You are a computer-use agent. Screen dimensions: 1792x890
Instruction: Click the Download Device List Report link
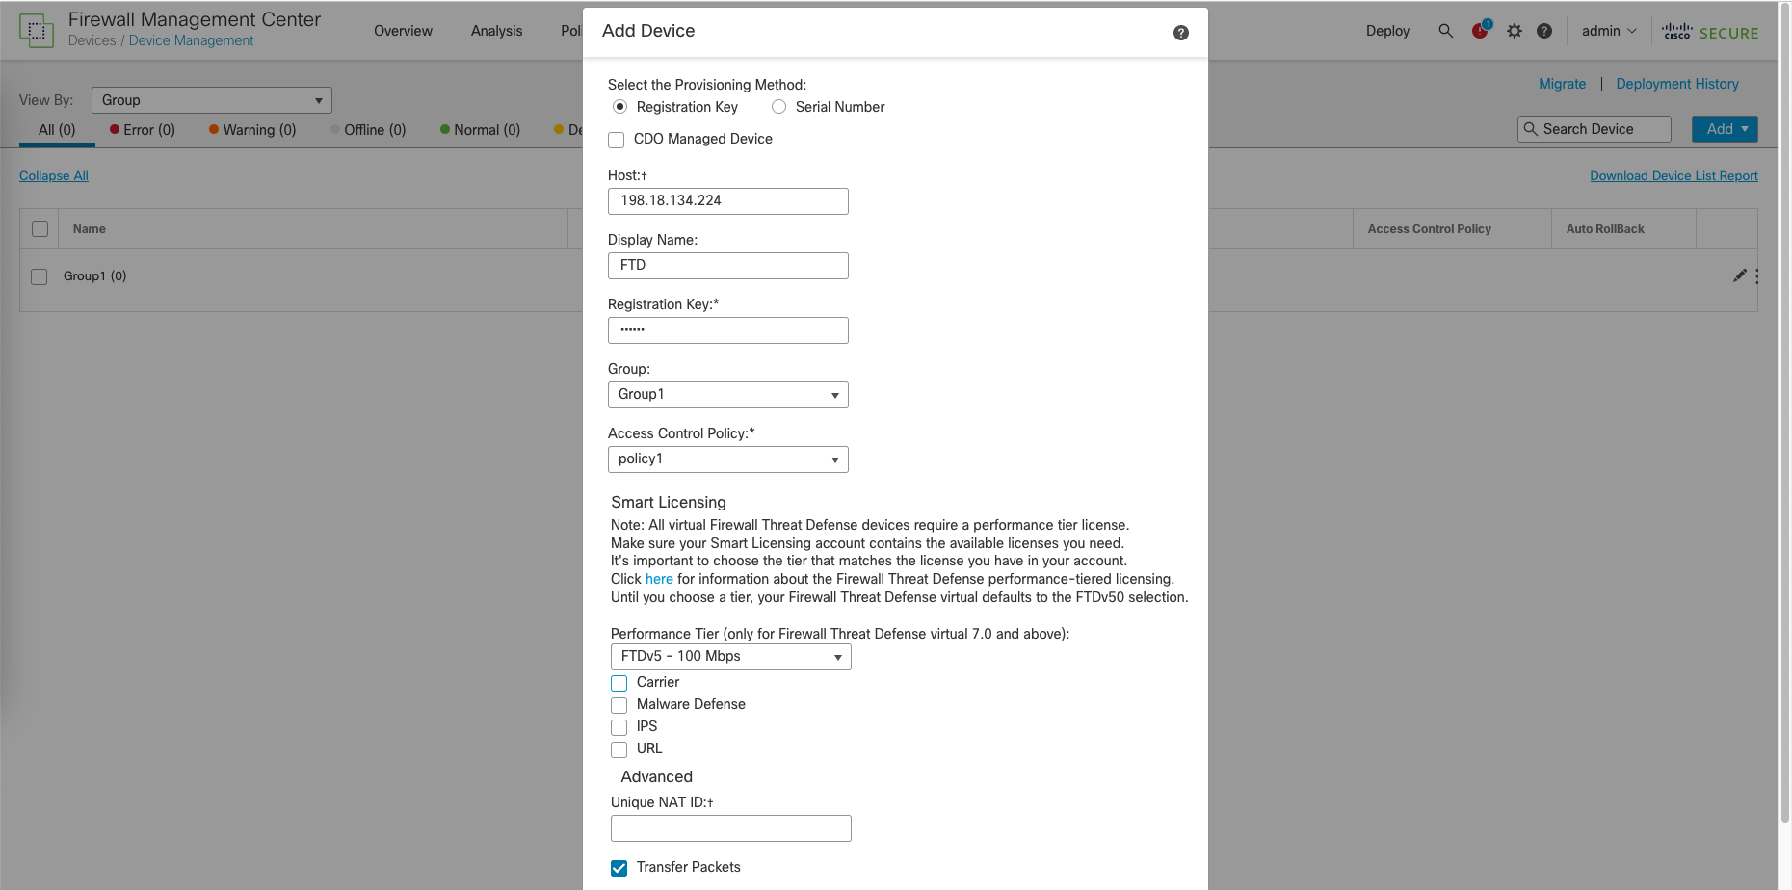(1673, 176)
